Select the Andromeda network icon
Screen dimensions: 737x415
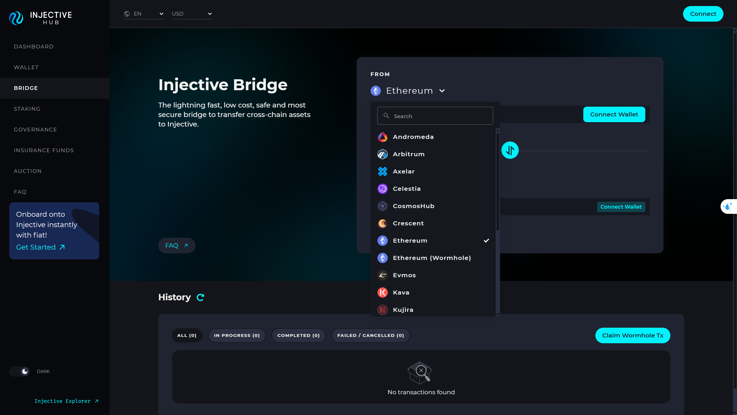click(383, 137)
